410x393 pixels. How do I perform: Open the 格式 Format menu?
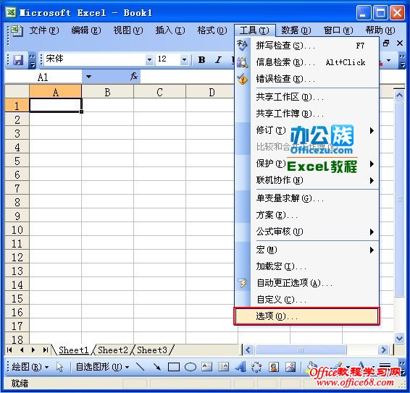[212, 30]
